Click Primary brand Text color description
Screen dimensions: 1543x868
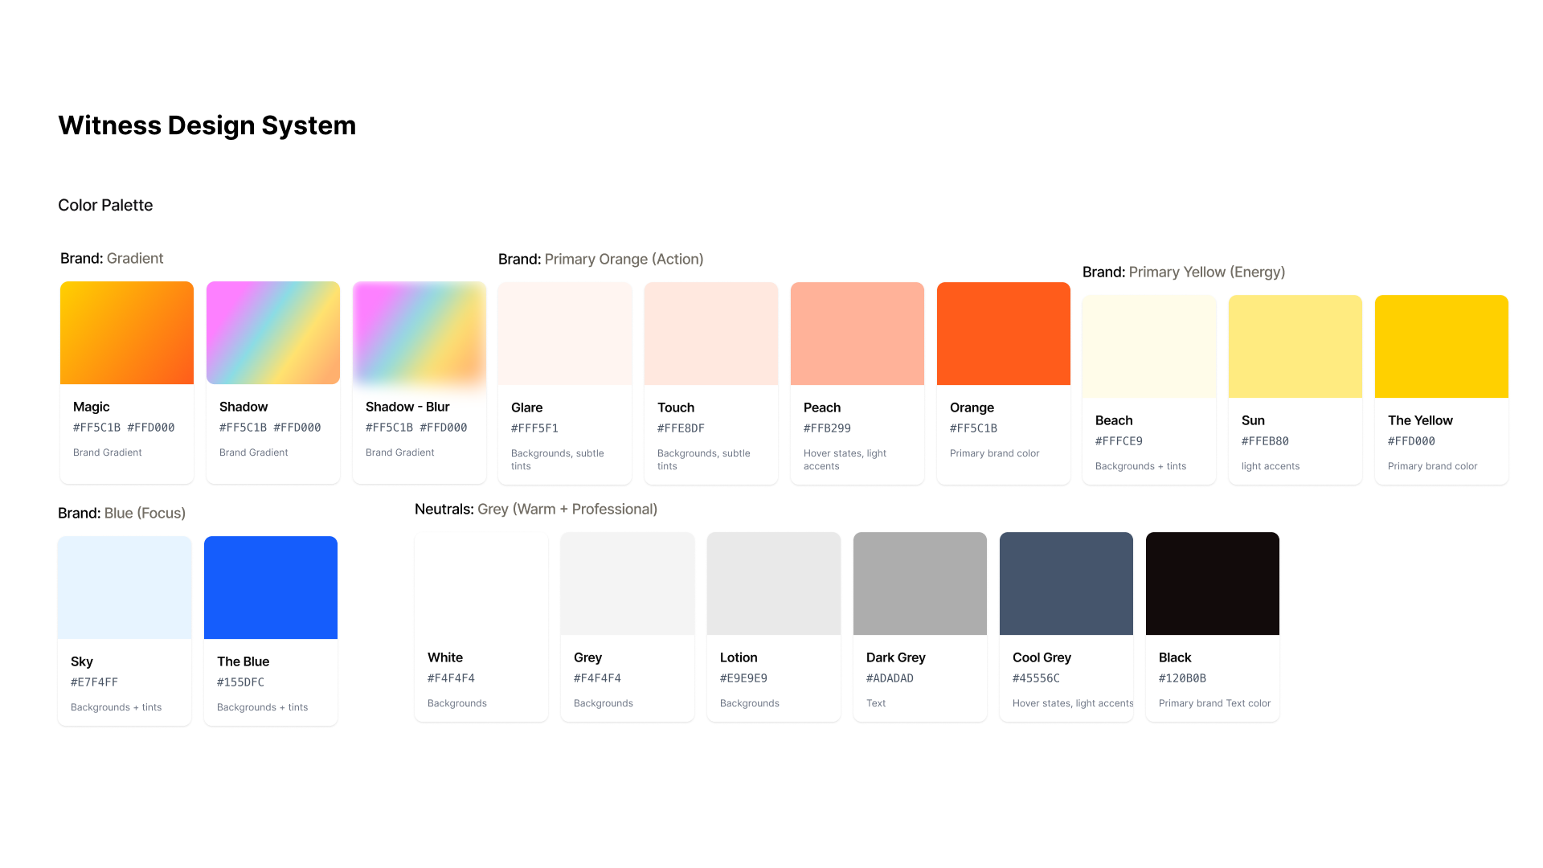[x=1214, y=703]
